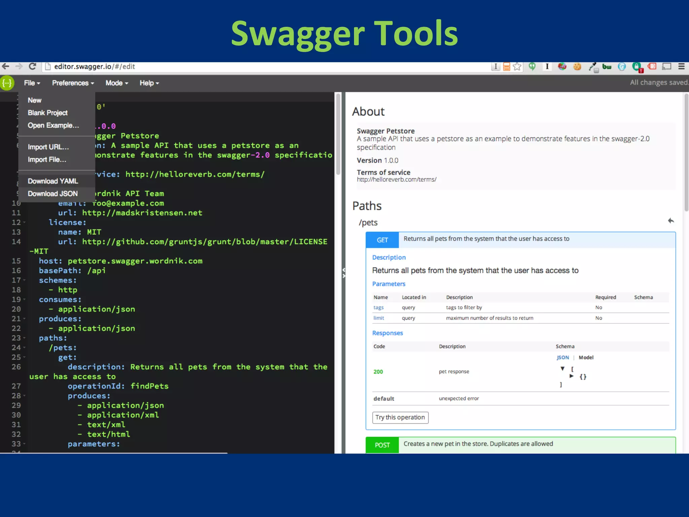Open the cookie extension icon
The image size is (689, 517).
(577, 67)
